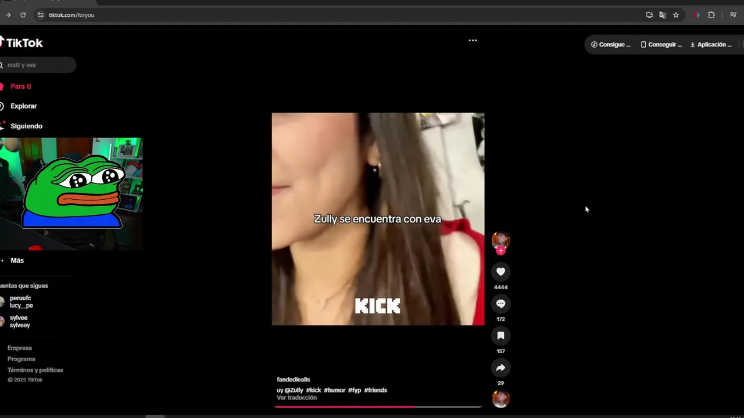Click the '4444' likes count
Image resolution: width=744 pixels, height=418 pixels.
pyautogui.click(x=500, y=287)
